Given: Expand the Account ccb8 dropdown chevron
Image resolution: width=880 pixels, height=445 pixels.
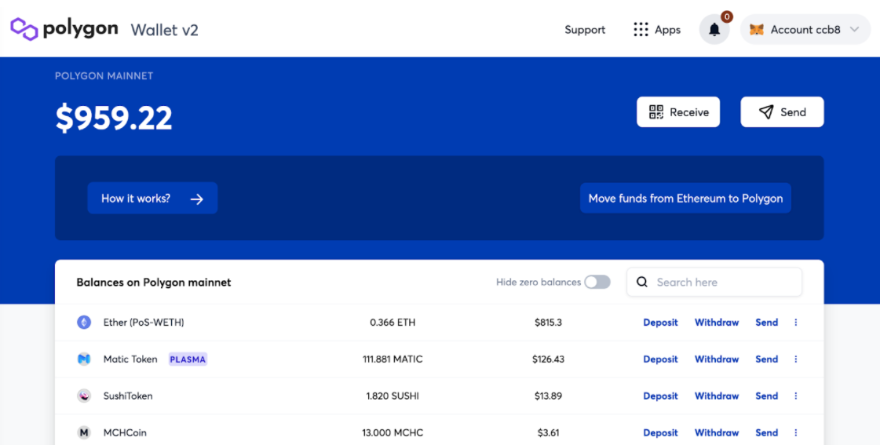Looking at the screenshot, I should [854, 30].
